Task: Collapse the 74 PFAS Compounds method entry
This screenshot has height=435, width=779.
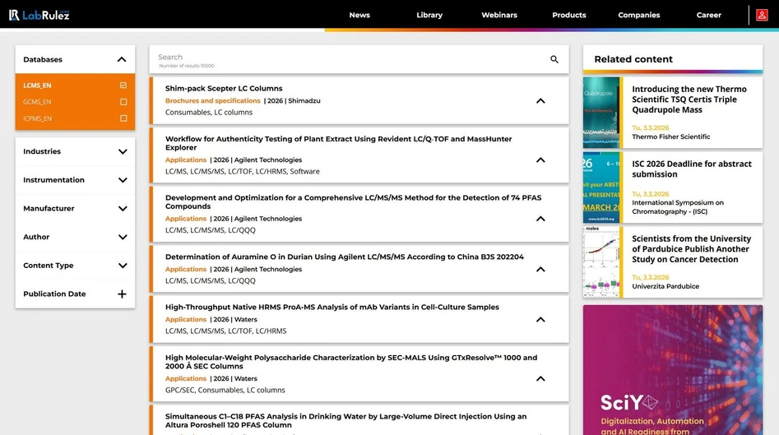Action: [x=540, y=220]
